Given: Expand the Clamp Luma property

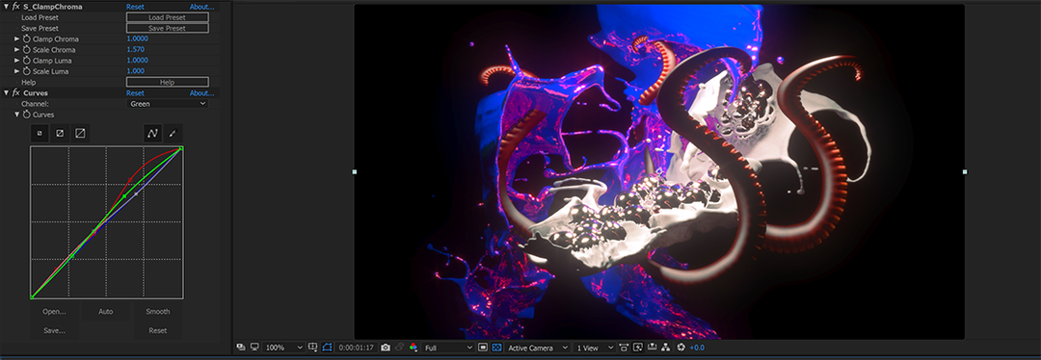Looking at the screenshot, I should tap(17, 61).
